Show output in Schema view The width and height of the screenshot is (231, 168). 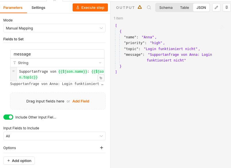(x=166, y=7)
